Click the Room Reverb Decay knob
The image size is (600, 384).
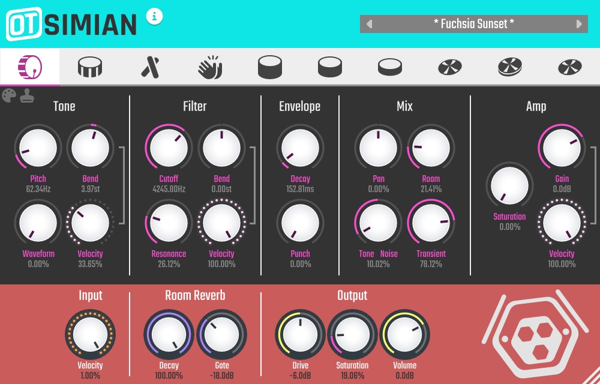(169, 334)
